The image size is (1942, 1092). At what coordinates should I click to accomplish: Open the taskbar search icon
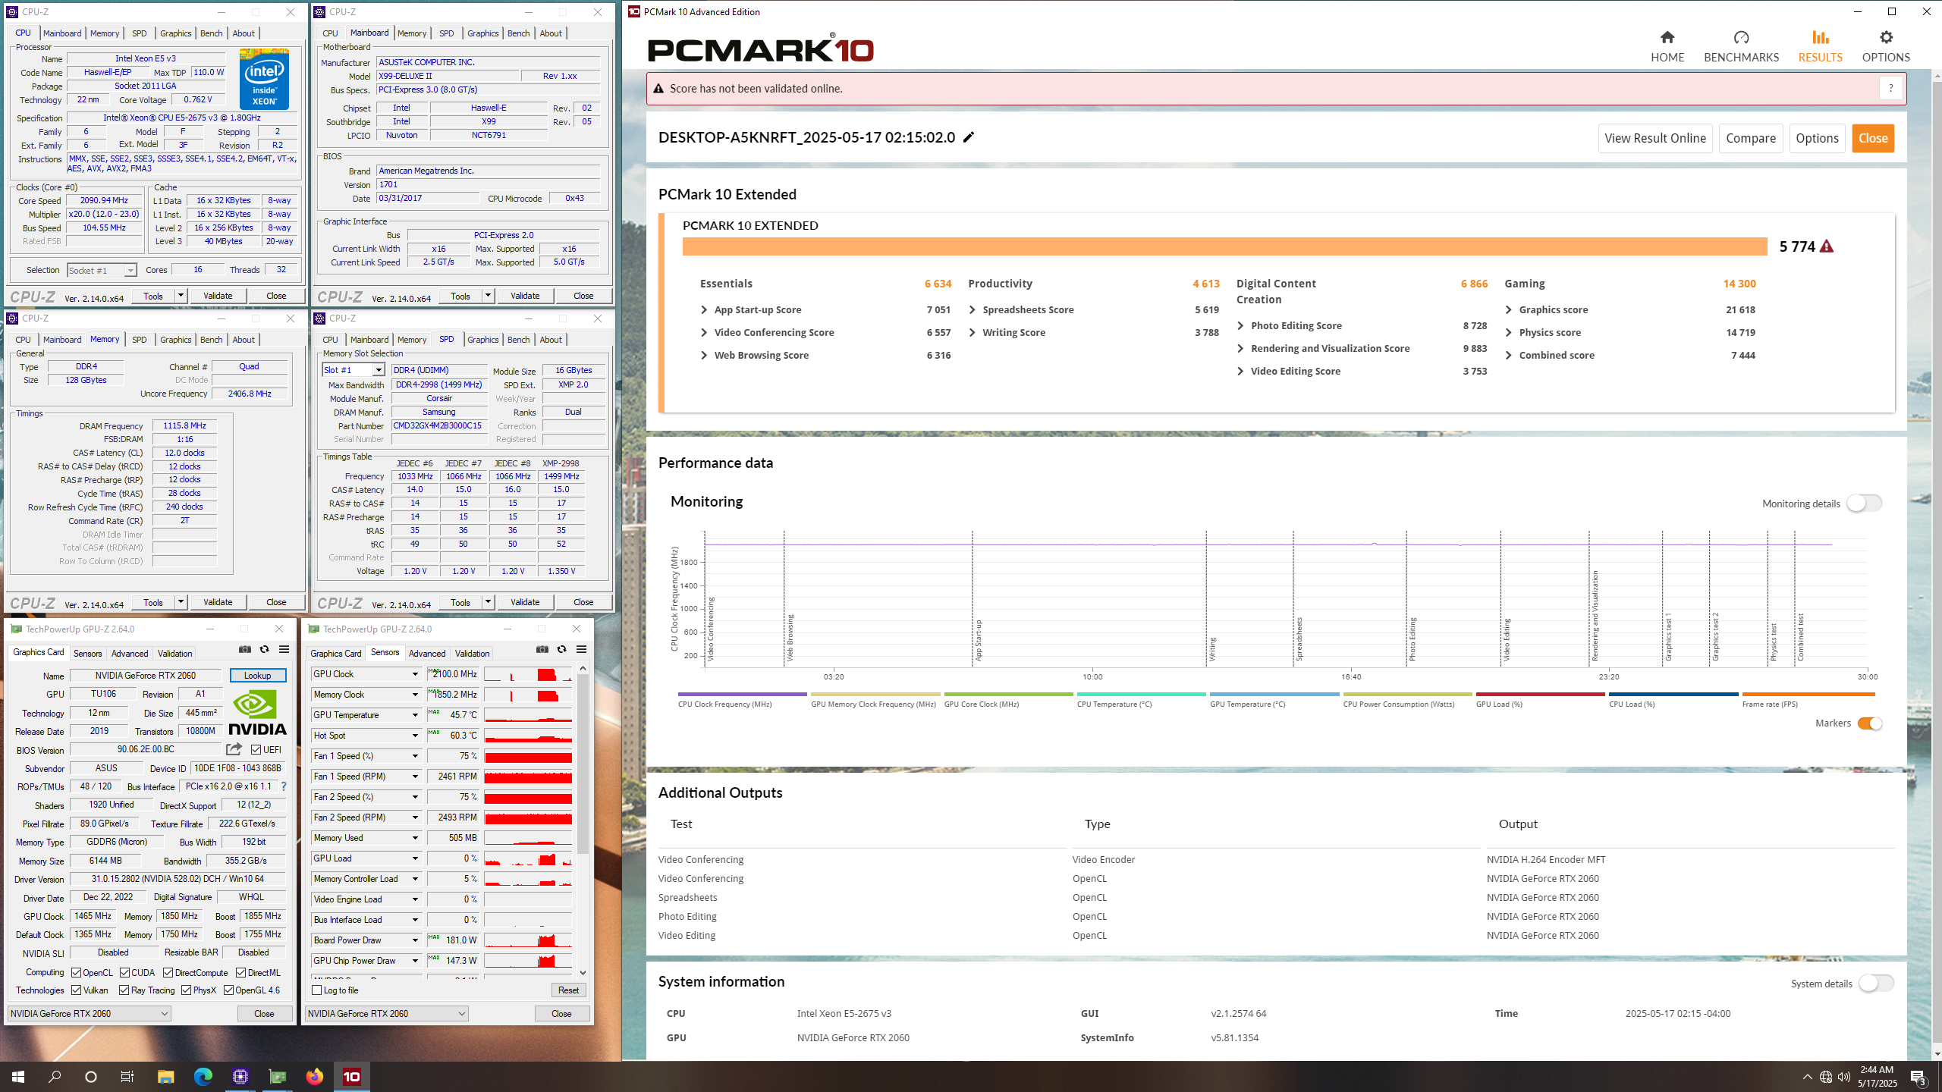coord(55,1077)
